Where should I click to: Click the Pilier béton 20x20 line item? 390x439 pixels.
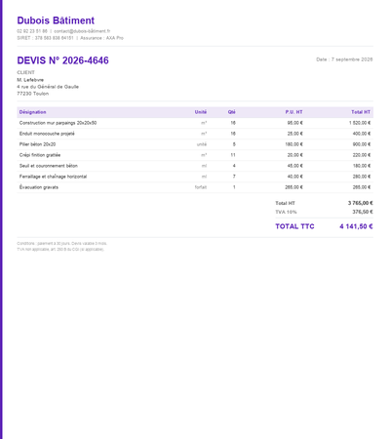37,144
